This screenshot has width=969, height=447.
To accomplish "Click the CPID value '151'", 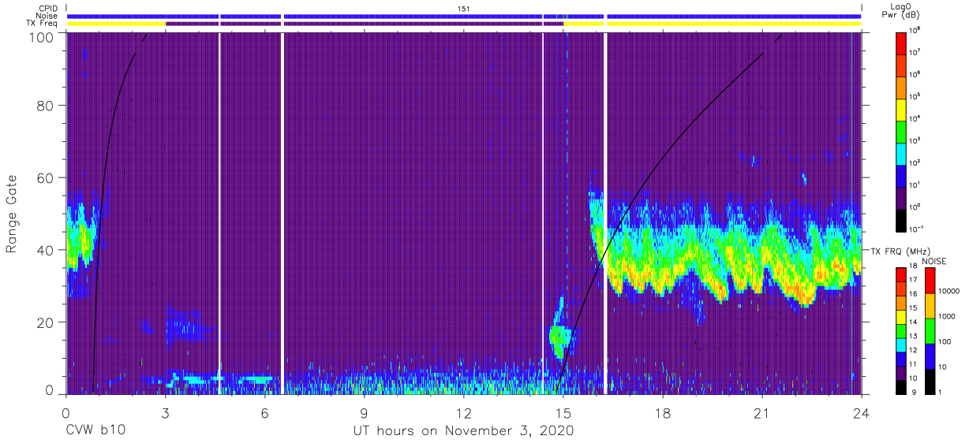I will (464, 8).
